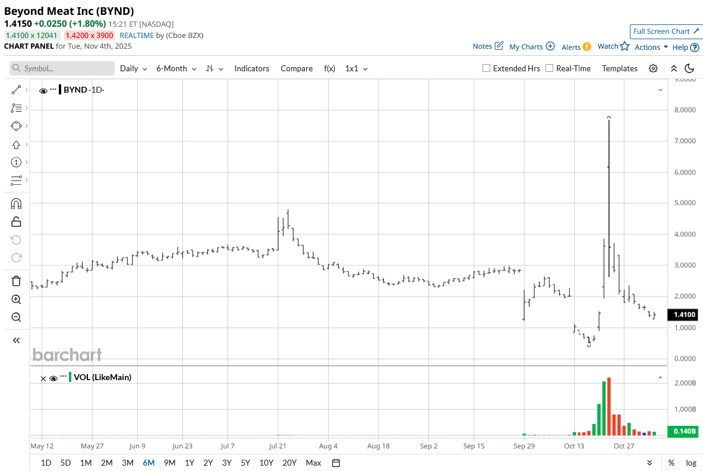This screenshot has width=703, height=471.
Task: Select the numbered label annotation tool
Action: 16,162
